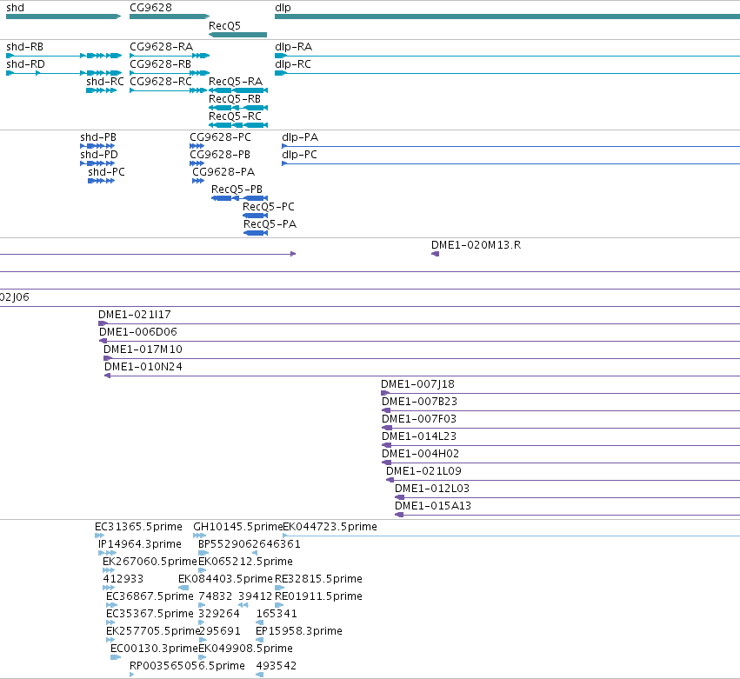740x679 pixels.
Task: Select the 165341 feature label
Action: click(277, 615)
